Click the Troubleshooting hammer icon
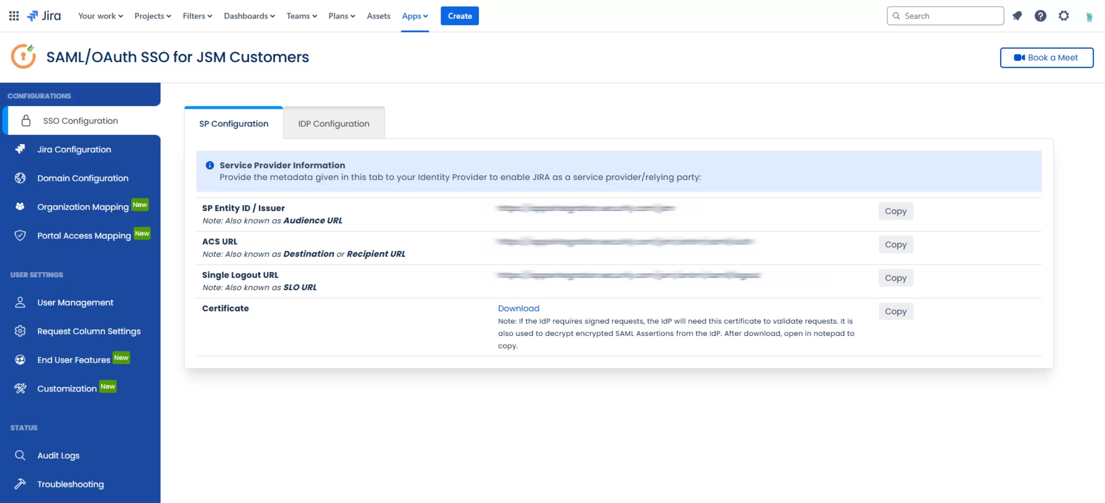 pos(20,484)
